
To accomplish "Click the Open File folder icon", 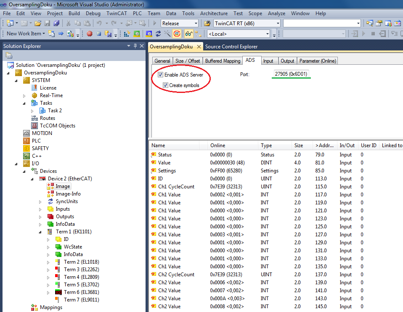I will [x=38, y=24].
